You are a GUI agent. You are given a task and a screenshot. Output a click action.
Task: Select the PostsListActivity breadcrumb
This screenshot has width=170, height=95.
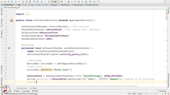(92, 5)
